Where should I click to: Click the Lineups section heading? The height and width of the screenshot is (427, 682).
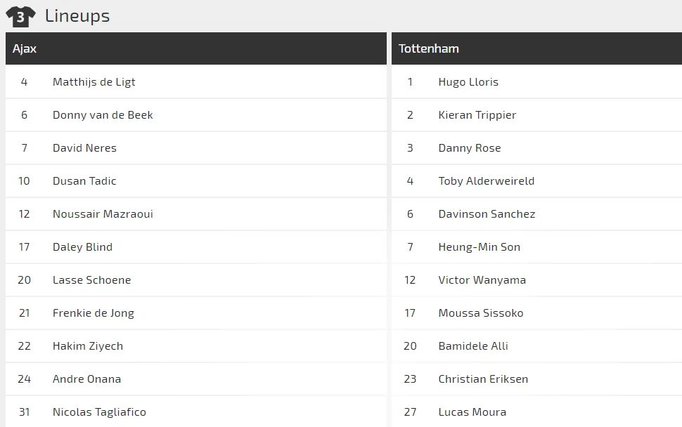click(77, 16)
